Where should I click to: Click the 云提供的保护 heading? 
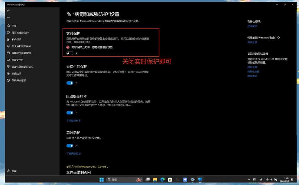click(x=77, y=67)
